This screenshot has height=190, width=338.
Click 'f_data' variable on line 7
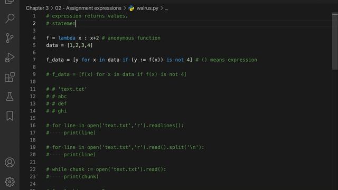(x=55, y=60)
